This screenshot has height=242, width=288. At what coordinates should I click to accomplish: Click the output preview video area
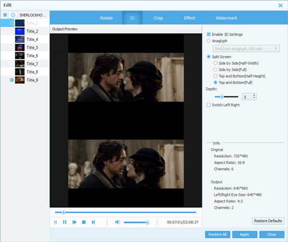[x=126, y=121]
